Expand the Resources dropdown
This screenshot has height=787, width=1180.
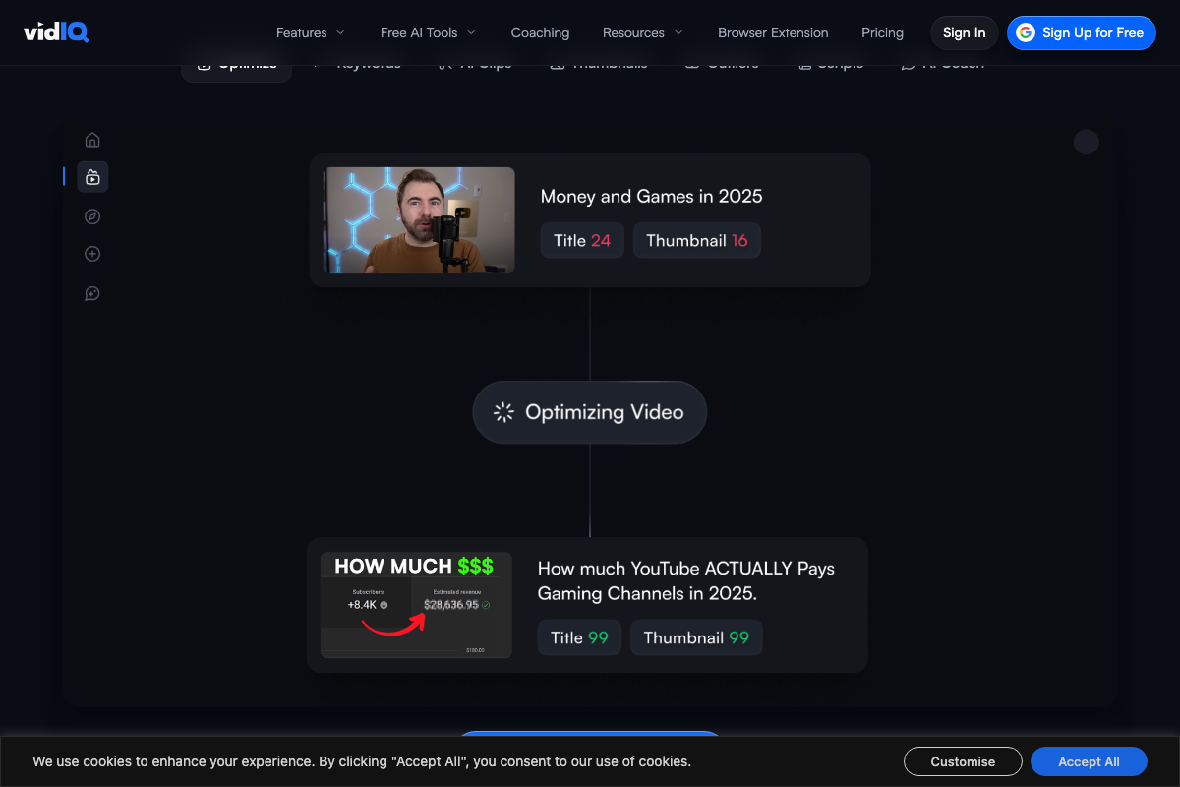[x=641, y=32]
